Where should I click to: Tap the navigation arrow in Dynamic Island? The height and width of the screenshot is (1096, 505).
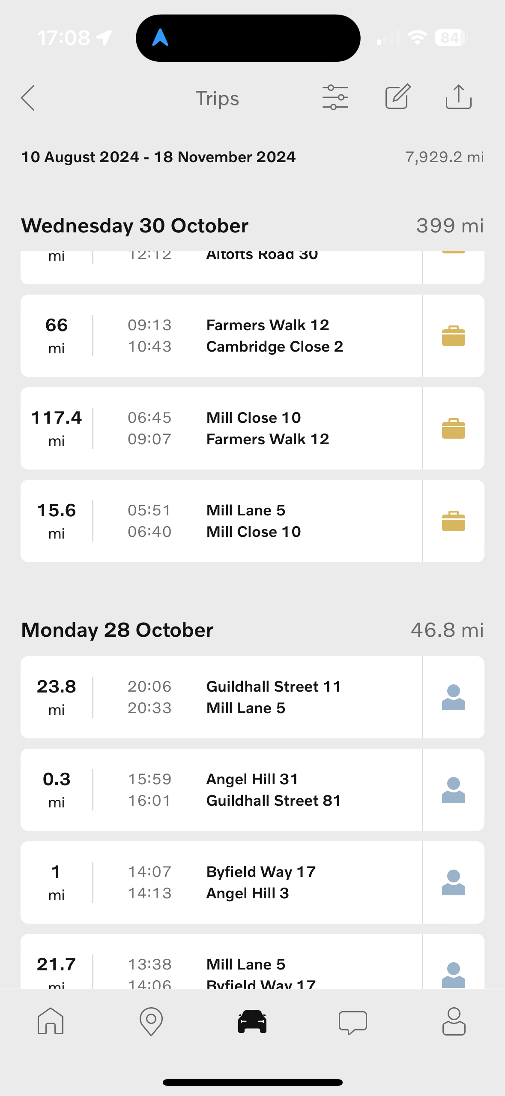point(160,38)
